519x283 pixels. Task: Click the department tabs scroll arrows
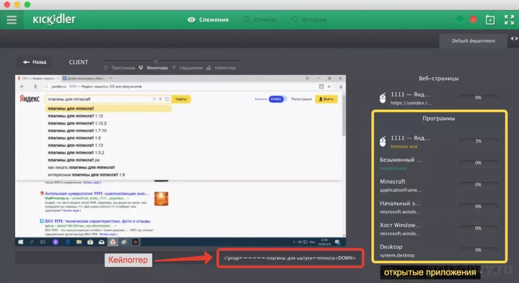[514, 39]
